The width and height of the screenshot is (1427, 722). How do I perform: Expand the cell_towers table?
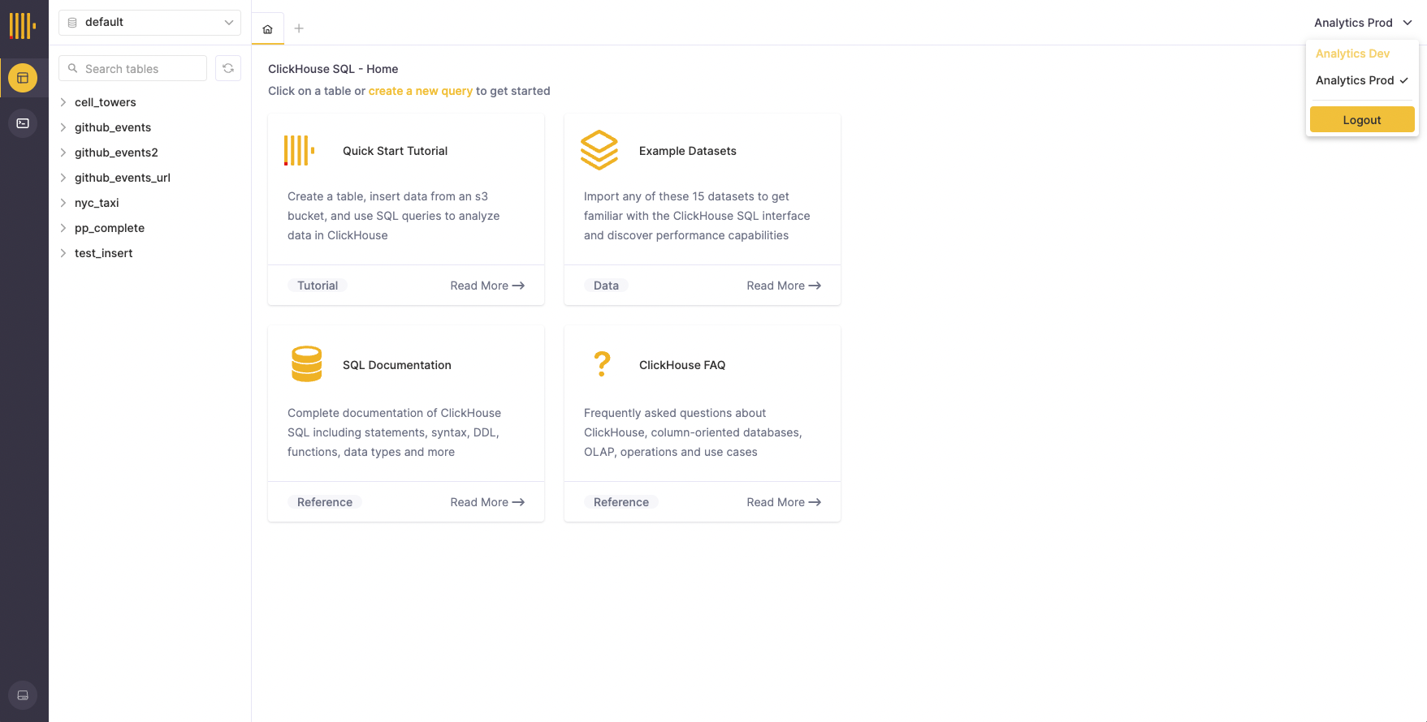tap(63, 102)
